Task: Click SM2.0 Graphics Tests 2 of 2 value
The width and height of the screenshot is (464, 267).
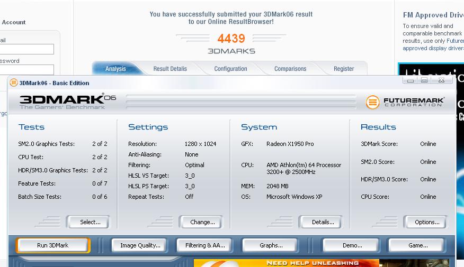Action: [100, 144]
